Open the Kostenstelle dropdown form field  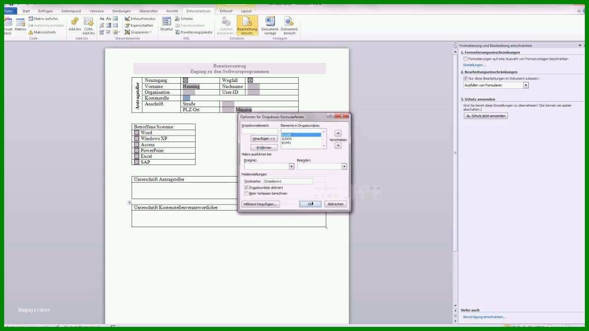[186, 98]
